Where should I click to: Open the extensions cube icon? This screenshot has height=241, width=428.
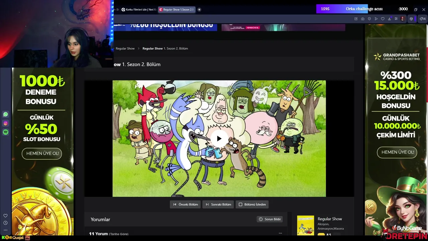point(411,19)
